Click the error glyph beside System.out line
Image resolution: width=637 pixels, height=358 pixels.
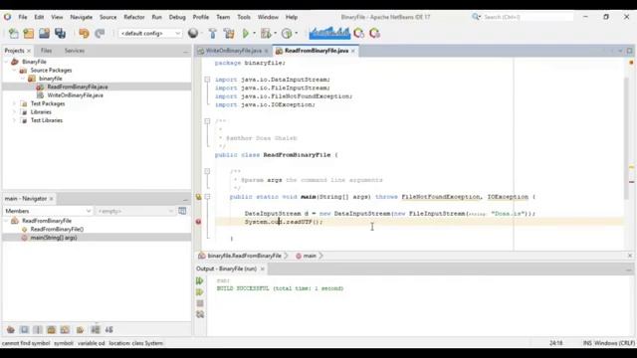coord(198,222)
